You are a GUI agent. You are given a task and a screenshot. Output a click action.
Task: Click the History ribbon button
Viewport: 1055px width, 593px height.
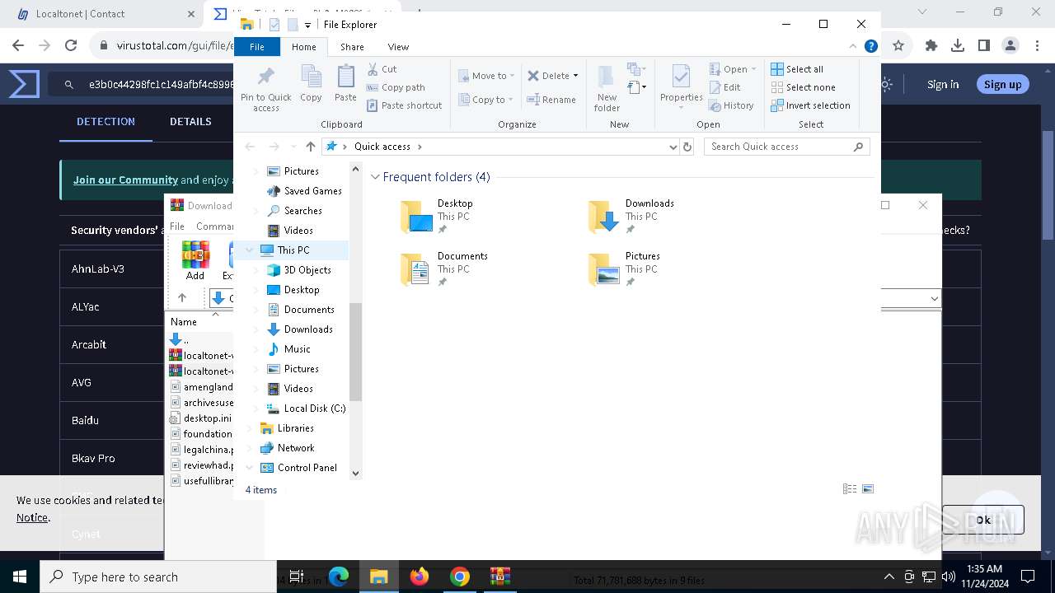[732, 105]
